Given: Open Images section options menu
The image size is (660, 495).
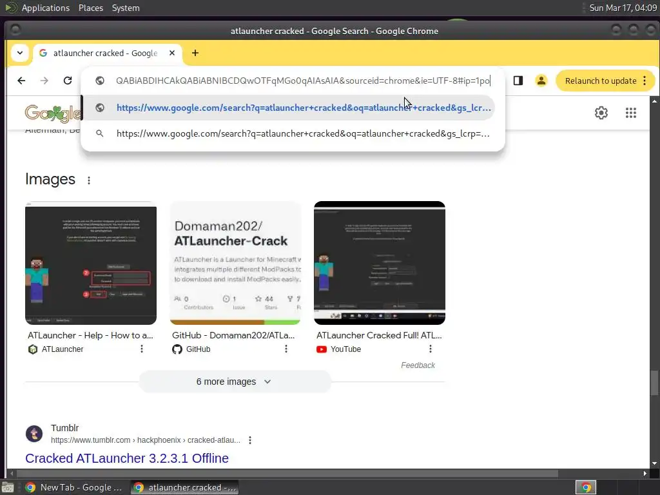Looking at the screenshot, I should 88,180.
